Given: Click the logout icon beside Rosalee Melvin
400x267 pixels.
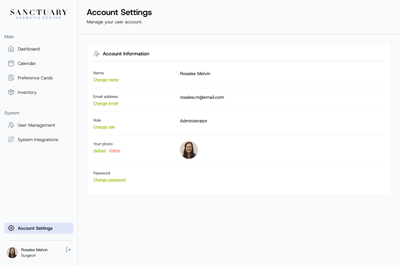Looking at the screenshot, I should tap(68, 250).
